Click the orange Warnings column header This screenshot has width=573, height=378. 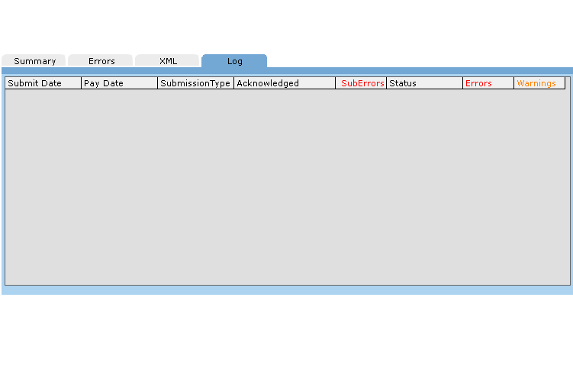[539, 83]
